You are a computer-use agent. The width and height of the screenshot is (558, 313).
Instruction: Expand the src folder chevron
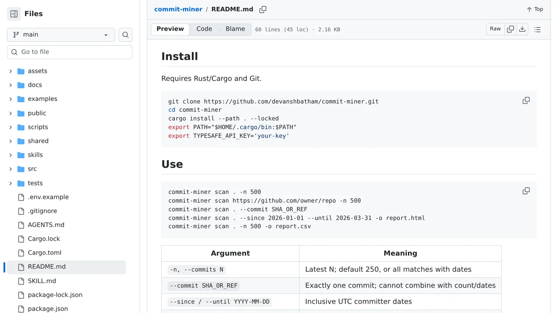(10, 169)
